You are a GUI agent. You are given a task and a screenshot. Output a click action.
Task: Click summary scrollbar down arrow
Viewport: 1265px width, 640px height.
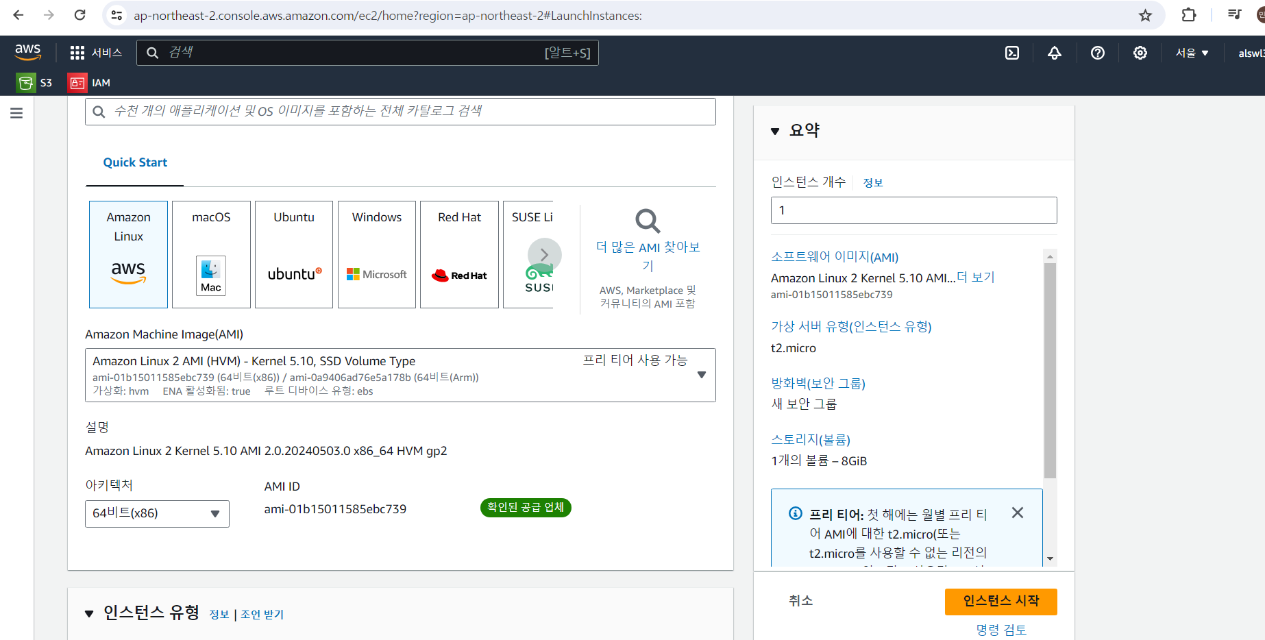coord(1050,559)
